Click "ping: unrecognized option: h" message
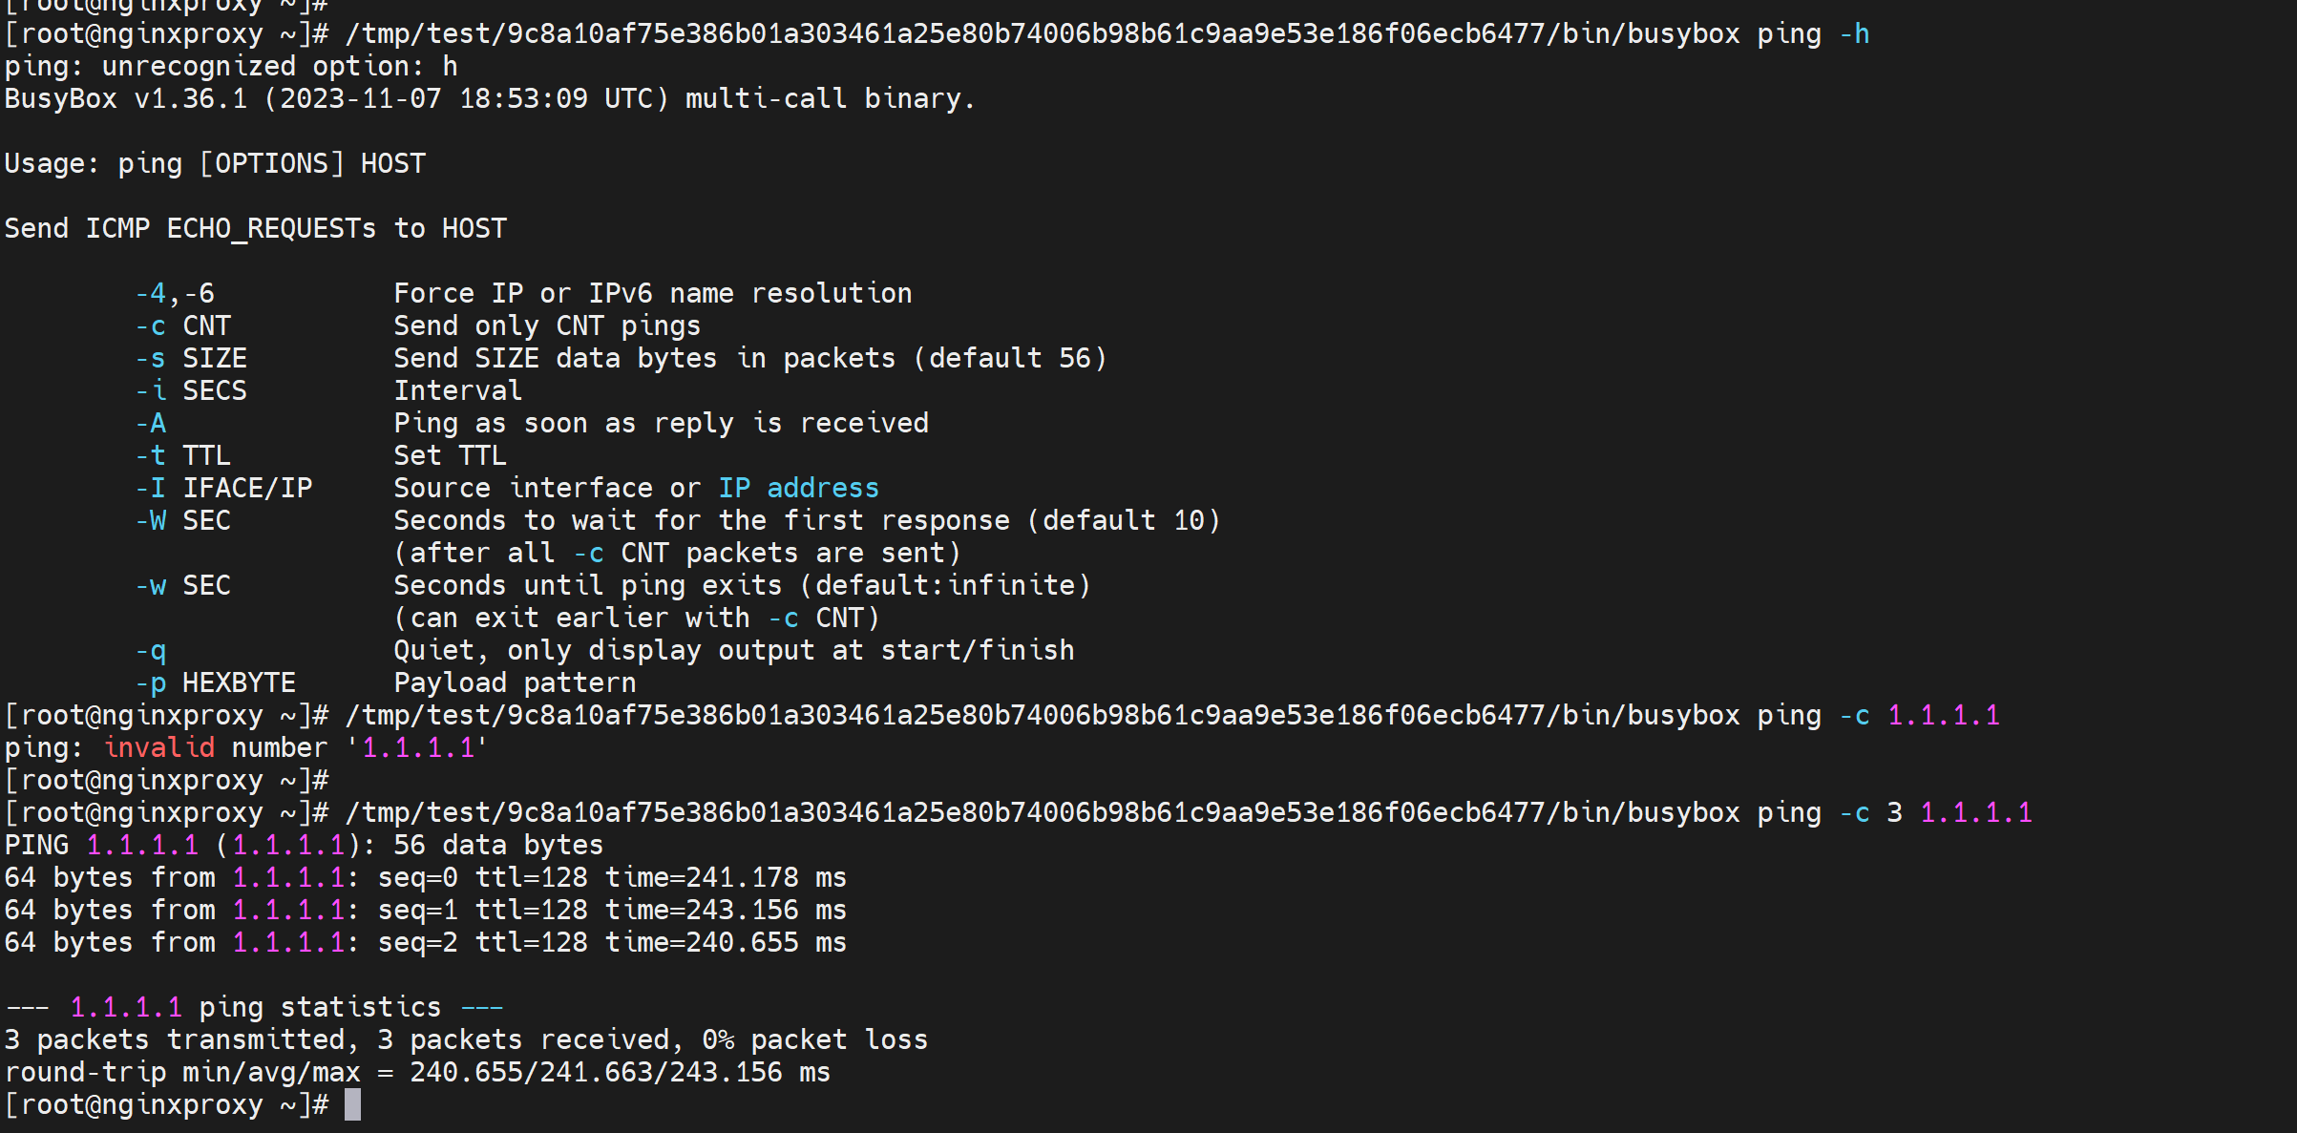 231,66
